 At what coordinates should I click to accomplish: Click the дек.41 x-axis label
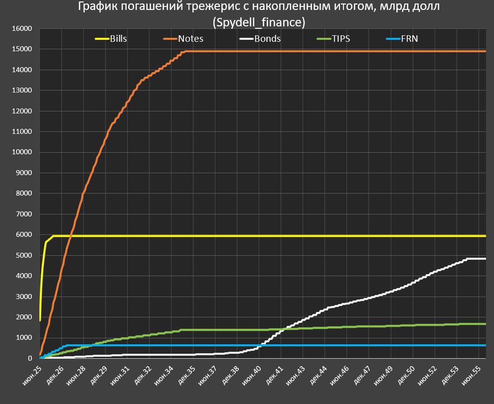click(x=274, y=375)
